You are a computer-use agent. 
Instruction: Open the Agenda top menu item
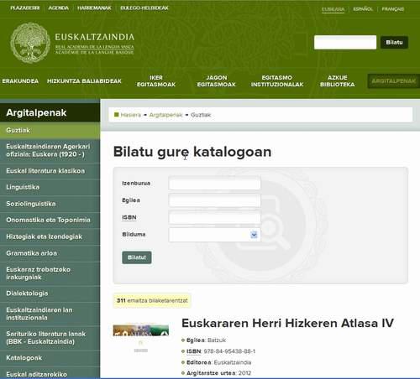[x=58, y=8]
